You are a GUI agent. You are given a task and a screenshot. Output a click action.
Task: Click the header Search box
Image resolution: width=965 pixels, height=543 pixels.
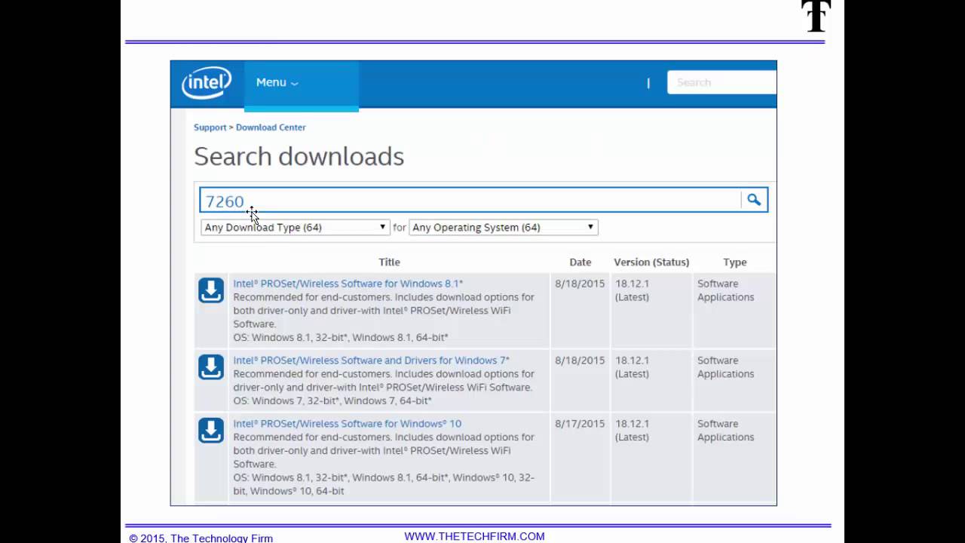[721, 82]
